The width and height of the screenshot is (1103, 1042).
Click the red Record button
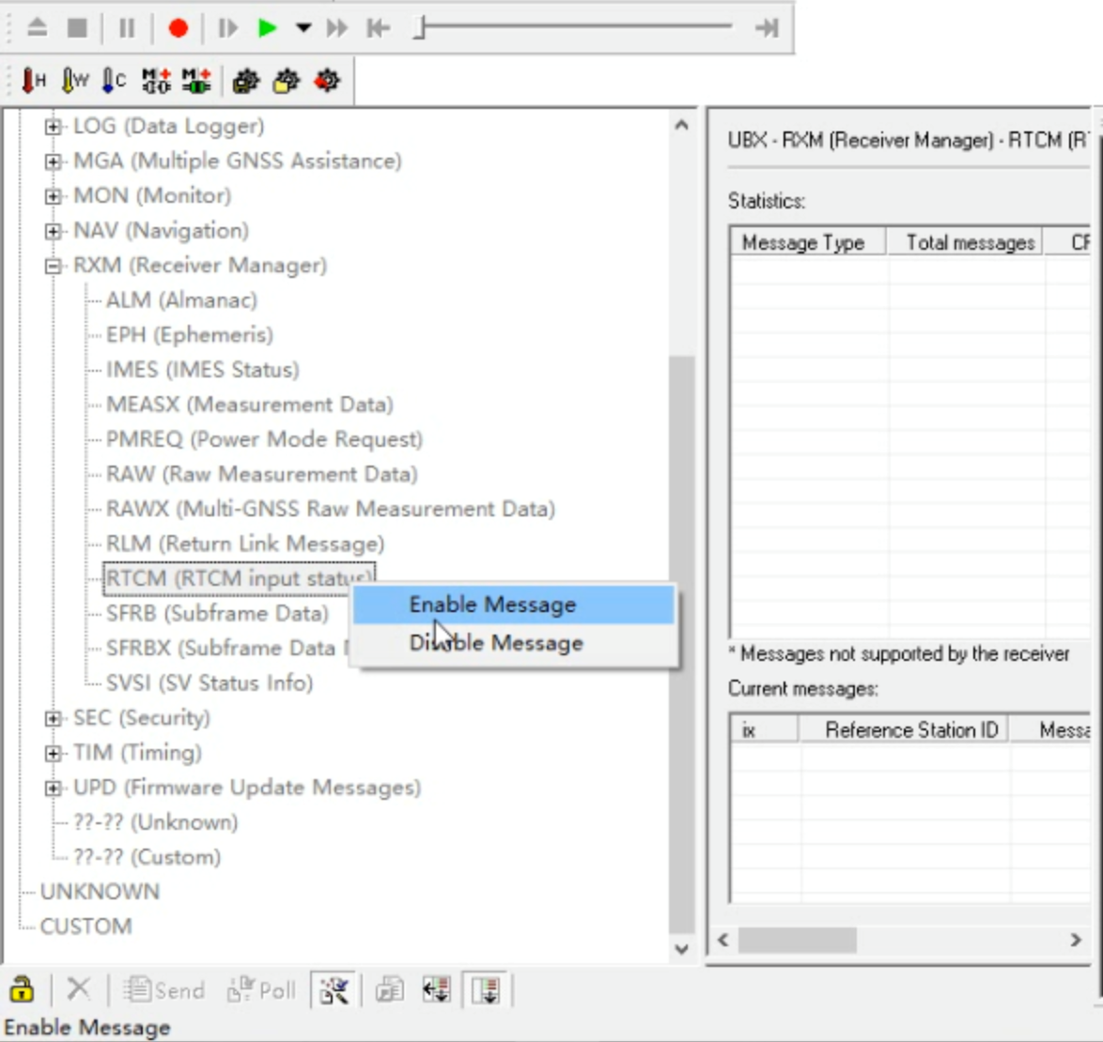(178, 28)
